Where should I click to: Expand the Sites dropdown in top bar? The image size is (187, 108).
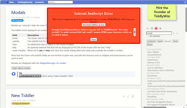(x=10, y=2)
